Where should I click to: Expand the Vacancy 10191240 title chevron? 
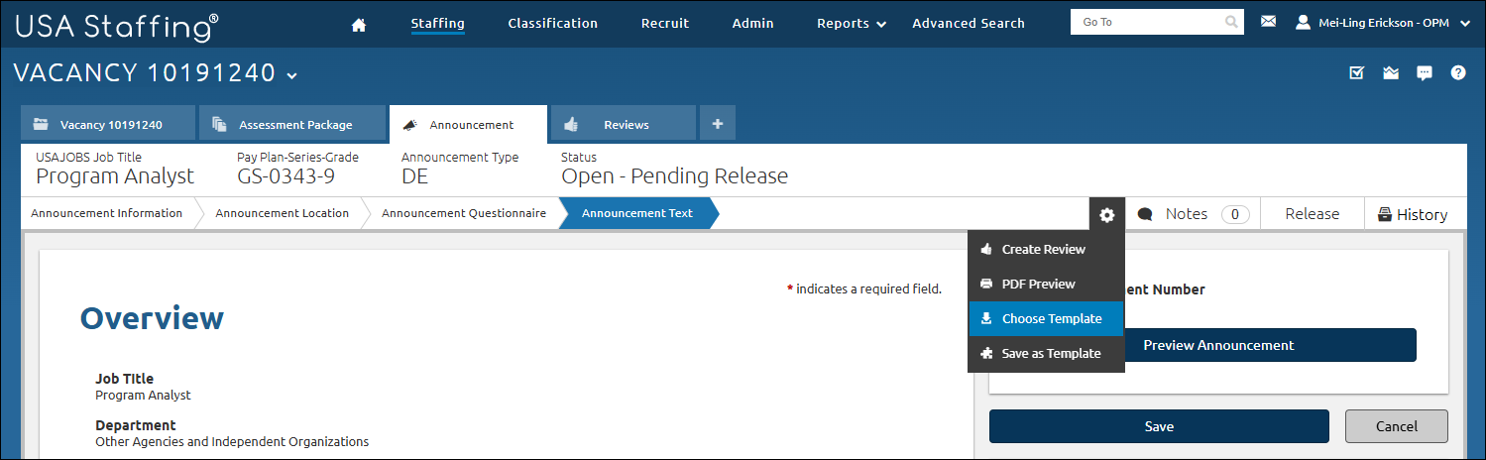click(291, 75)
